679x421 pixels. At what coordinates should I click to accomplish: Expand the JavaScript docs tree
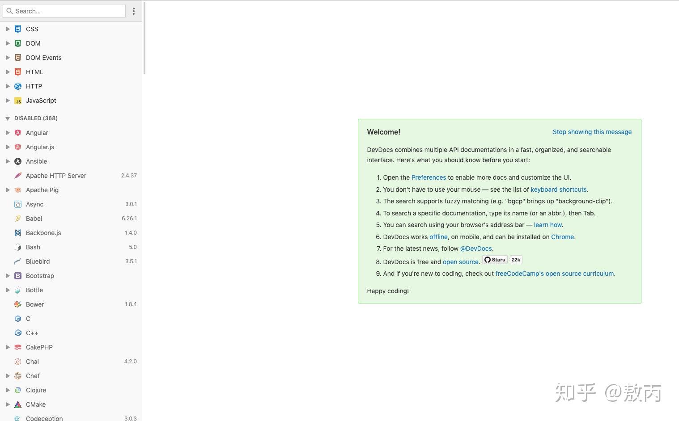click(x=8, y=101)
